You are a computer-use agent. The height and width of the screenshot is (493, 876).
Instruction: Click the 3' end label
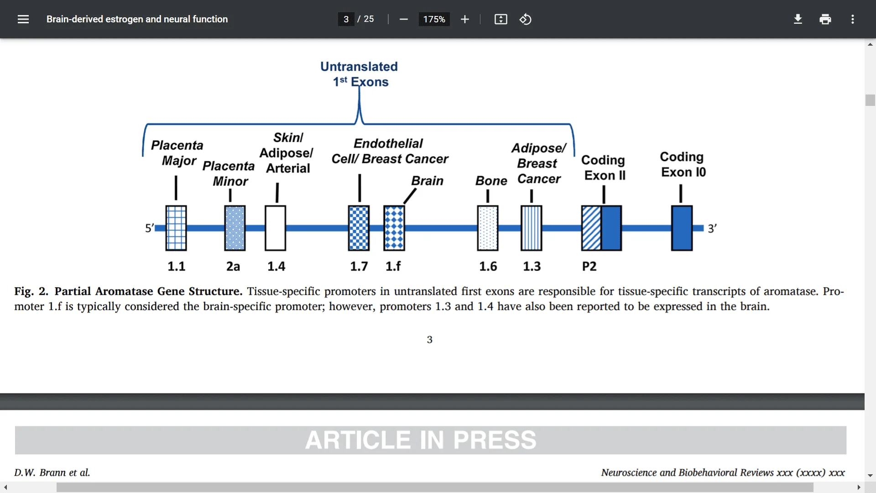[x=712, y=228]
